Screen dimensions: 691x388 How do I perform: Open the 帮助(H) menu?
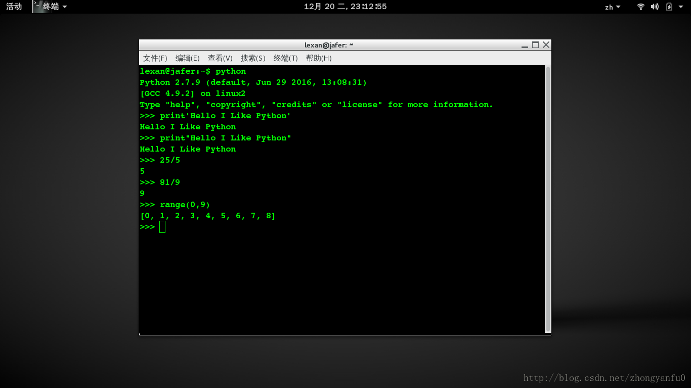(319, 58)
